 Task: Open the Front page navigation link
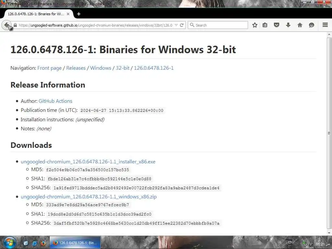click(49, 68)
